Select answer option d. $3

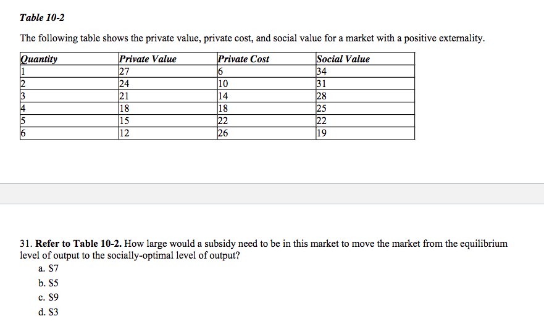(48, 312)
